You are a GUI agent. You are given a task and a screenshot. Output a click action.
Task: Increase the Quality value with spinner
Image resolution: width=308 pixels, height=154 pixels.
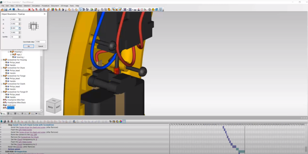point(20,36)
